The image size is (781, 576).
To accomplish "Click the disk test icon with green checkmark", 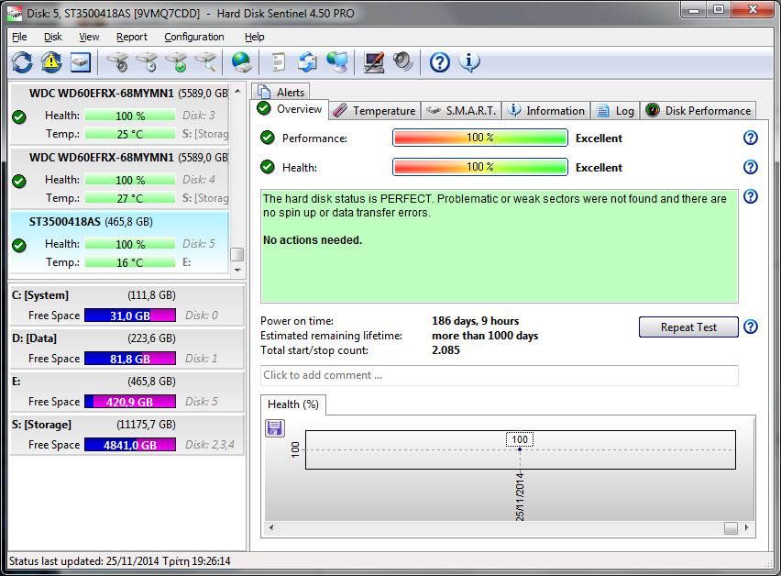I will 177,62.
